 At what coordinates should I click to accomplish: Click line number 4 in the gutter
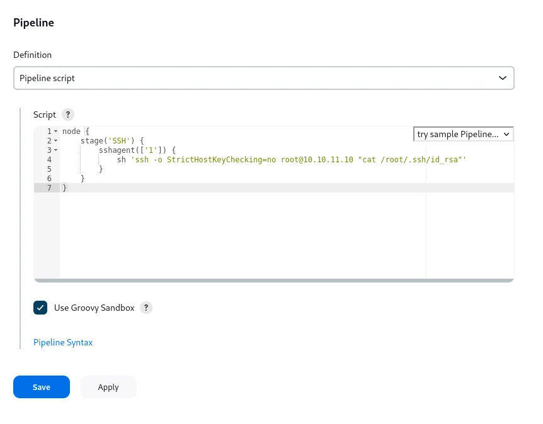click(49, 160)
